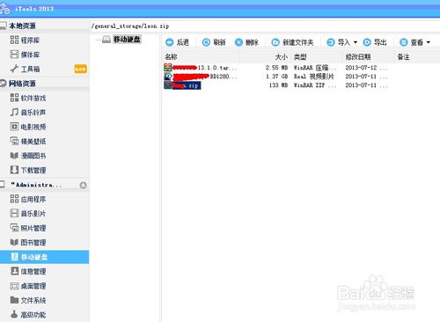
Task: Click the round icon beside Administra...
Action: click(83, 186)
